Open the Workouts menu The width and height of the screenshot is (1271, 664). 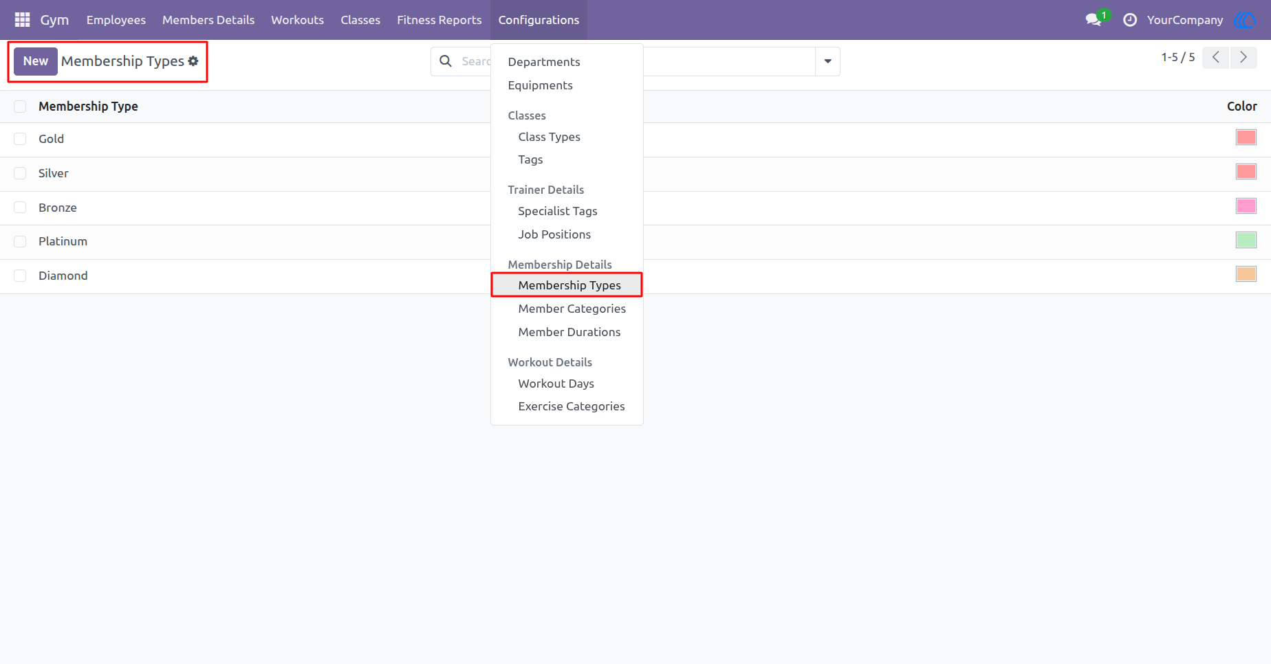[297, 20]
